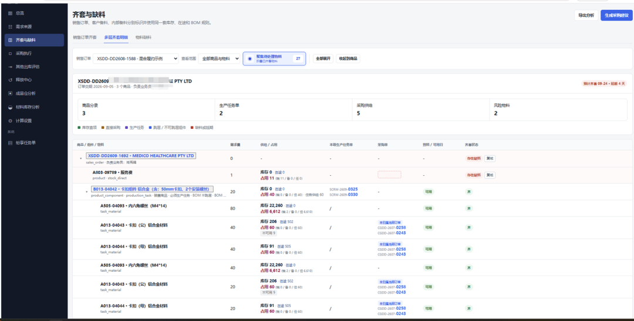The width and height of the screenshot is (634, 321).
Task: Click the 纷享任务单 sidebar icon
Action: [10, 143]
